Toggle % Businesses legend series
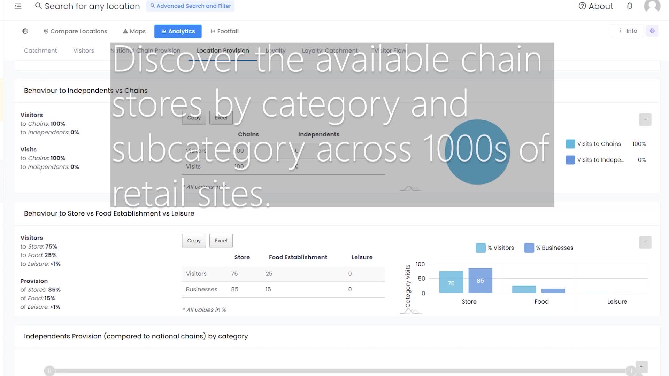Image resolution: width=669 pixels, height=376 pixels. click(549, 248)
